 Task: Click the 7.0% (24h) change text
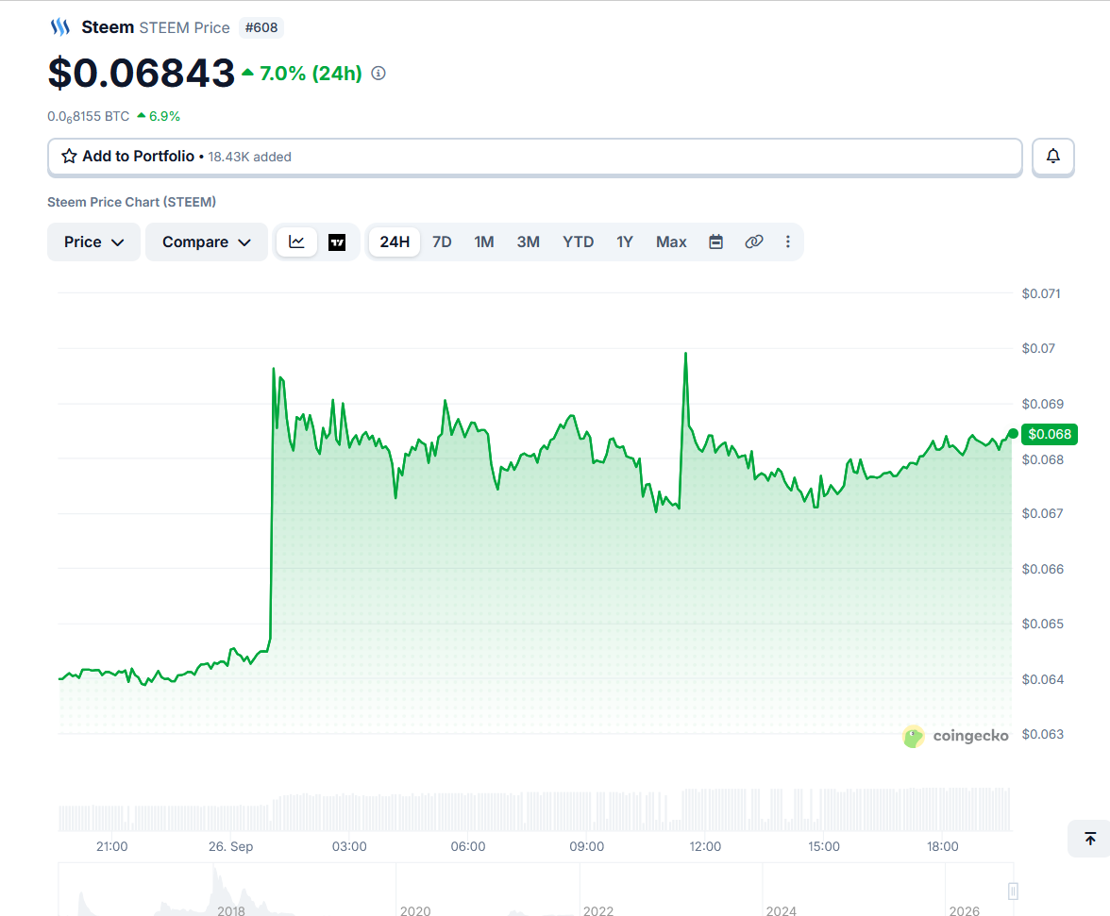(x=311, y=73)
